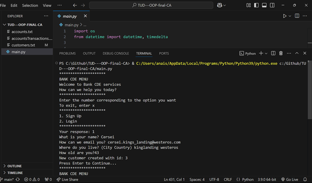Screen dimensions: 312x183
Task: Switch to Ports tab
Action: [164, 54]
